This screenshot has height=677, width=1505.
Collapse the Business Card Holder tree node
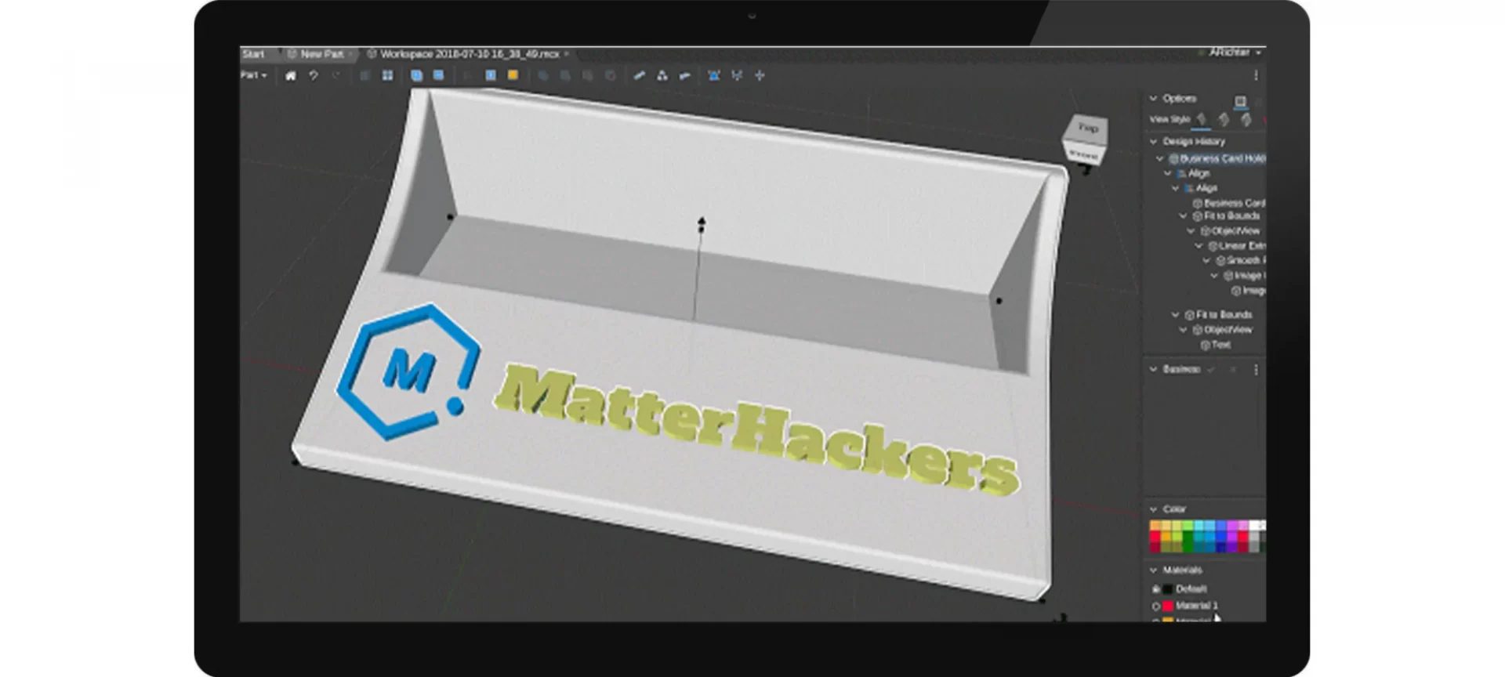[x=1160, y=158]
